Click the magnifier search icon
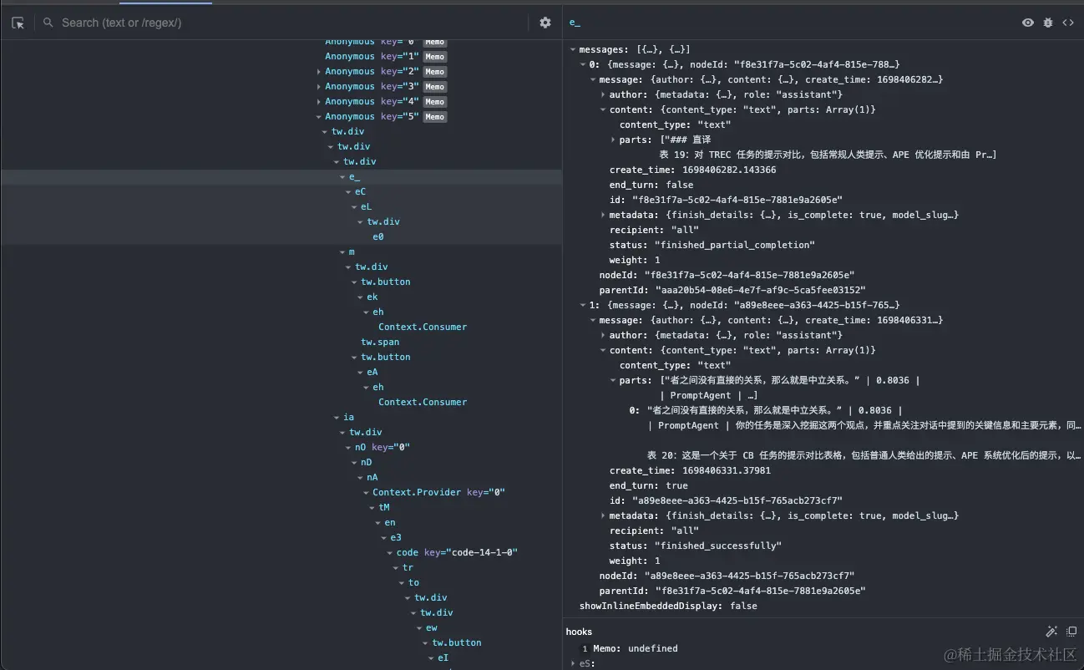This screenshot has height=670, width=1084. pos(48,23)
